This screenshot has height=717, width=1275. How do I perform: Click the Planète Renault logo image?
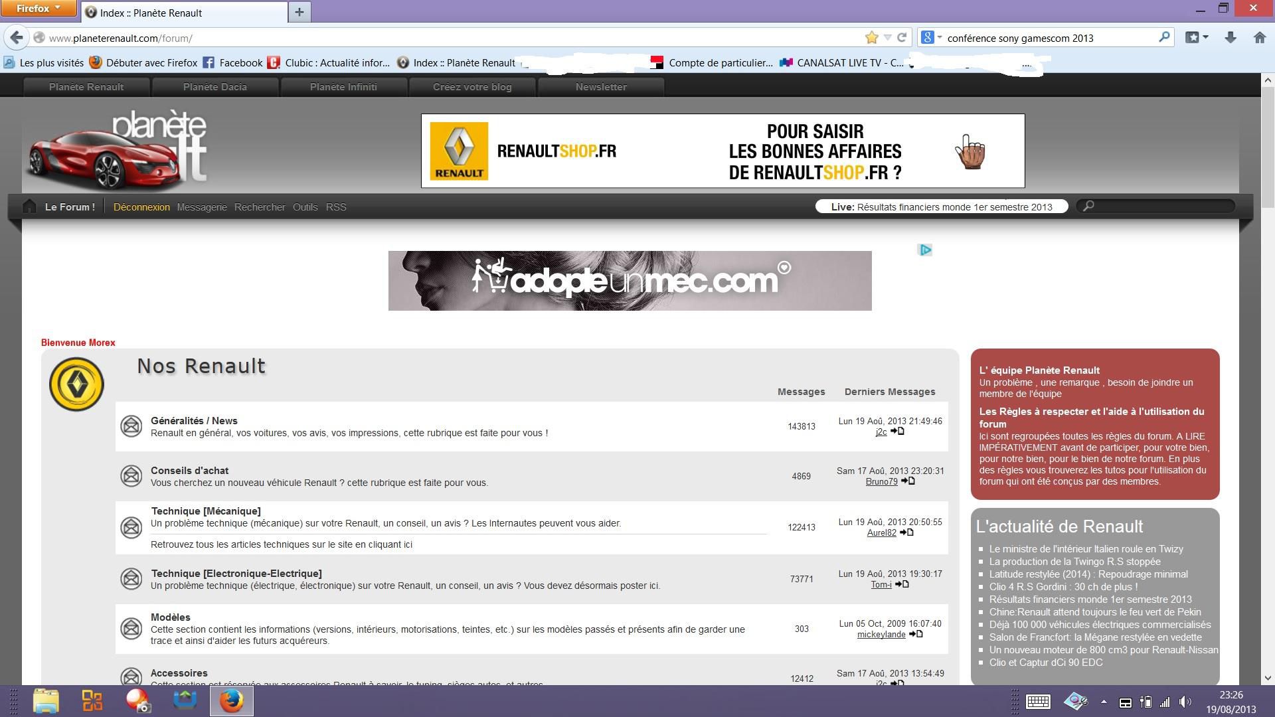pyautogui.click(x=120, y=149)
